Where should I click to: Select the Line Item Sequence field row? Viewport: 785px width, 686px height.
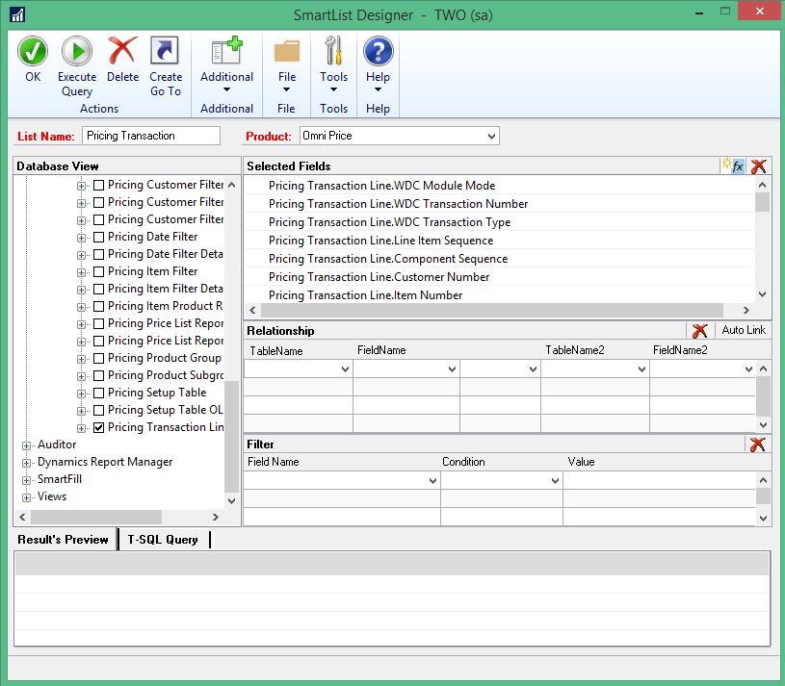point(499,241)
